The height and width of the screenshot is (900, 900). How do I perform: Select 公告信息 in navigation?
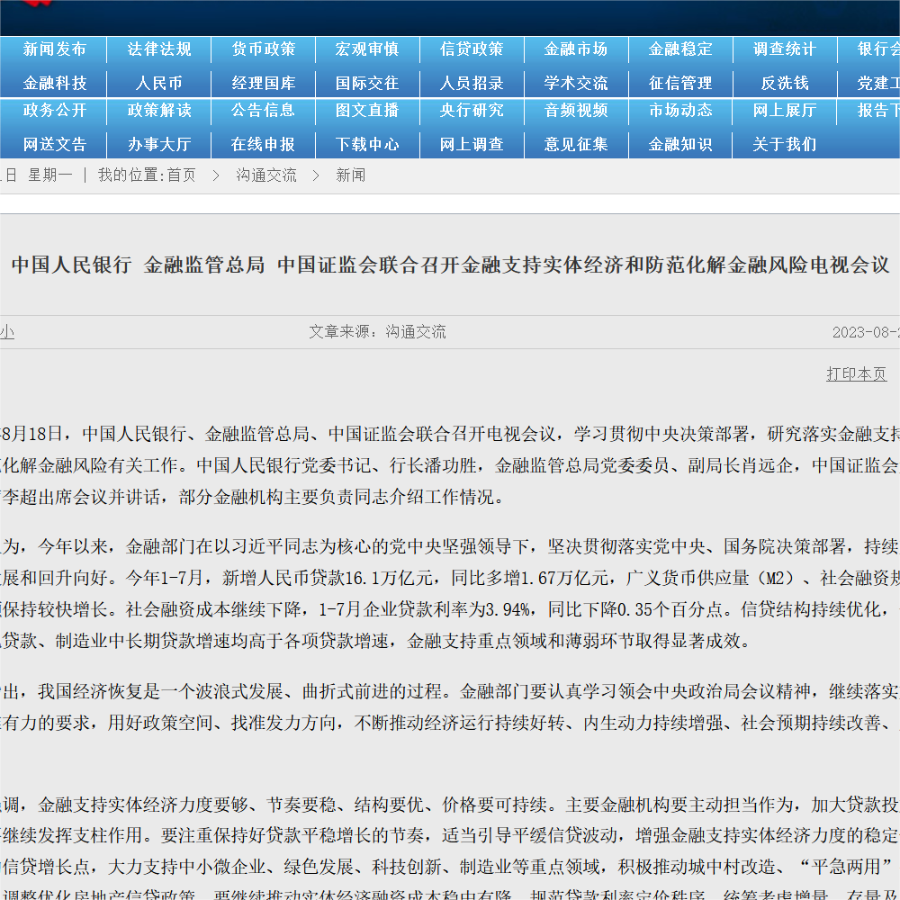pyautogui.click(x=264, y=110)
